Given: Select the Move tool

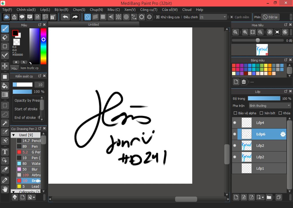Looking at the screenshot, I should pyautogui.click(x=5, y=66).
